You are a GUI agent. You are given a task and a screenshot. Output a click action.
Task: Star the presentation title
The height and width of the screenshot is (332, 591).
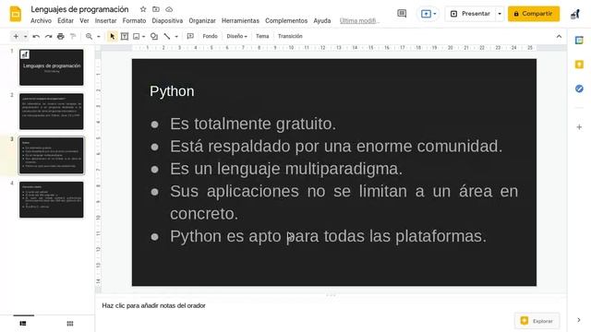tap(143, 9)
